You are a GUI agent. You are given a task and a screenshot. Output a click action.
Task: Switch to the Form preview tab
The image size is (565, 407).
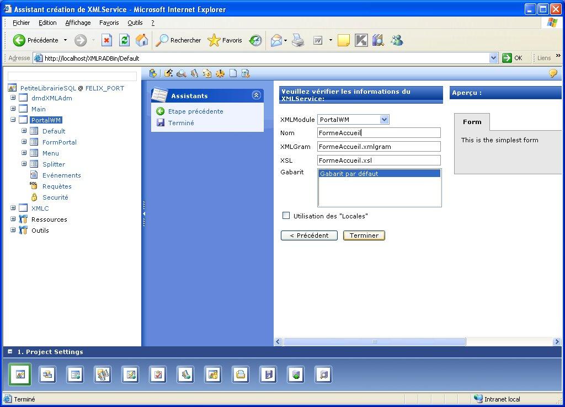472,122
